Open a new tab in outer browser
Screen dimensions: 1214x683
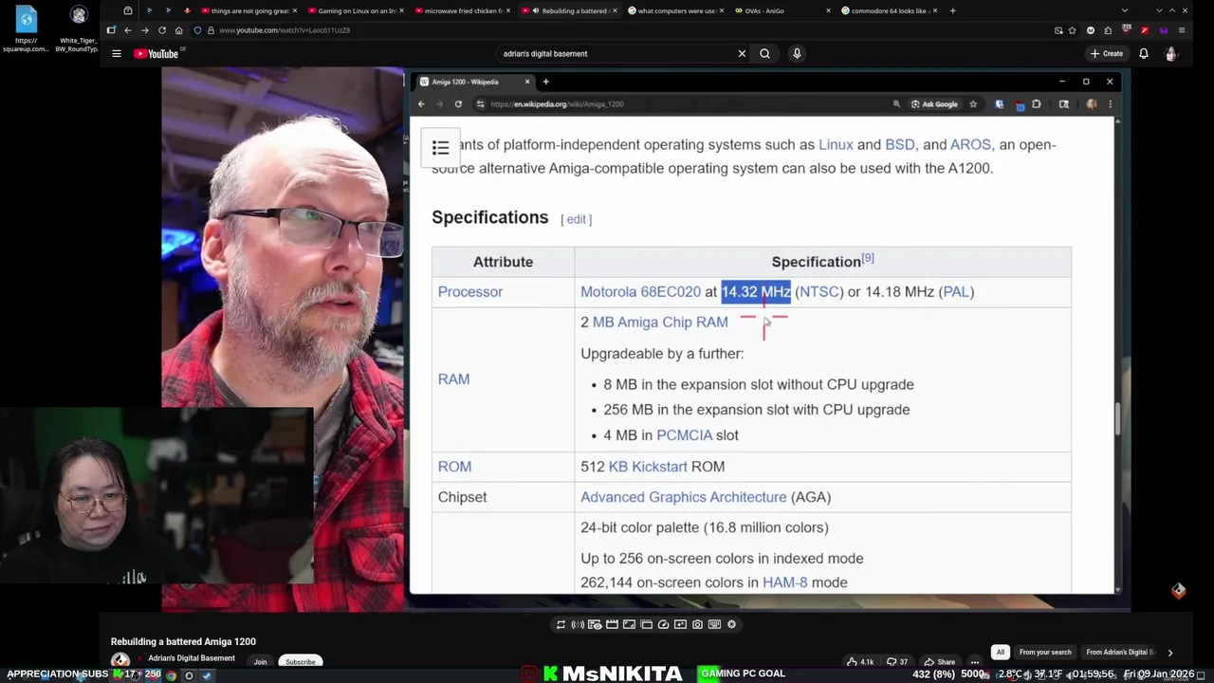[952, 10]
